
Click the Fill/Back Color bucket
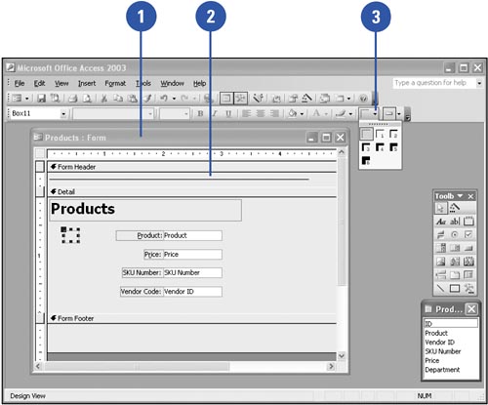click(x=293, y=113)
